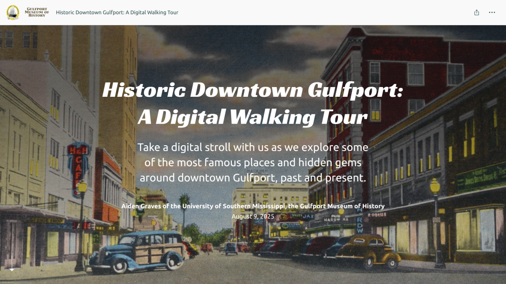The image size is (506, 284).
Task: Click the main cover title heading
Action: tap(253, 103)
